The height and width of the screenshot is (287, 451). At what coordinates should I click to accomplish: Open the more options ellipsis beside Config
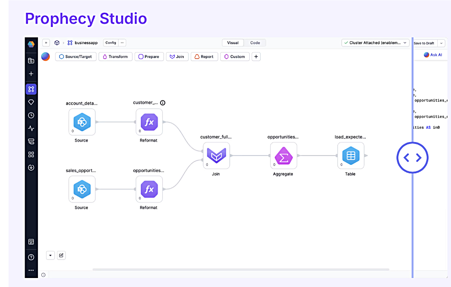coord(122,43)
